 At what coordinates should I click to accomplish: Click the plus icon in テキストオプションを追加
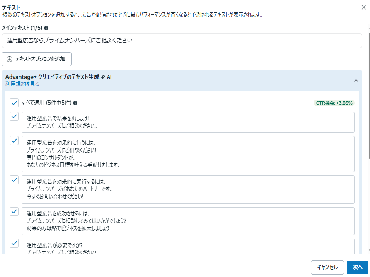[x=10, y=59]
